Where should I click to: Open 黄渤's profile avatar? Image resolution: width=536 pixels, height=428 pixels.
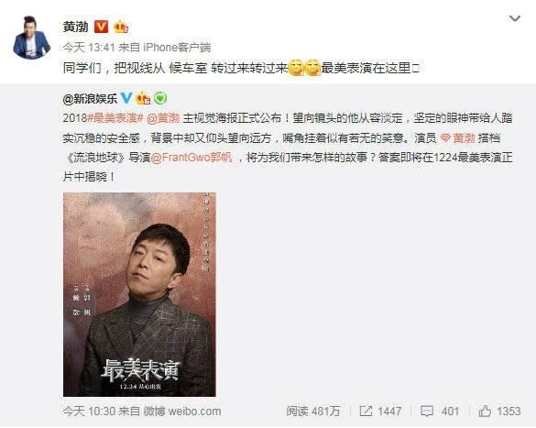32,38
